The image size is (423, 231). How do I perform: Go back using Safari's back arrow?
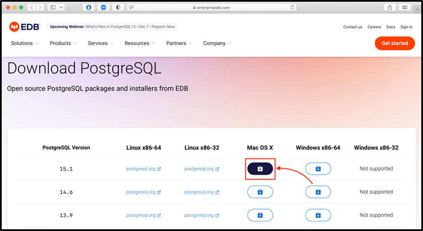click(32, 7)
